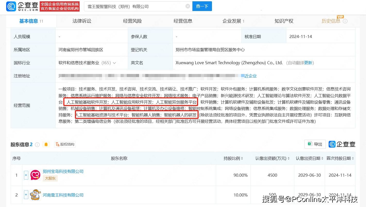Click the info icon next to 股东信息
The image size is (366, 207).
pos(37,145)
